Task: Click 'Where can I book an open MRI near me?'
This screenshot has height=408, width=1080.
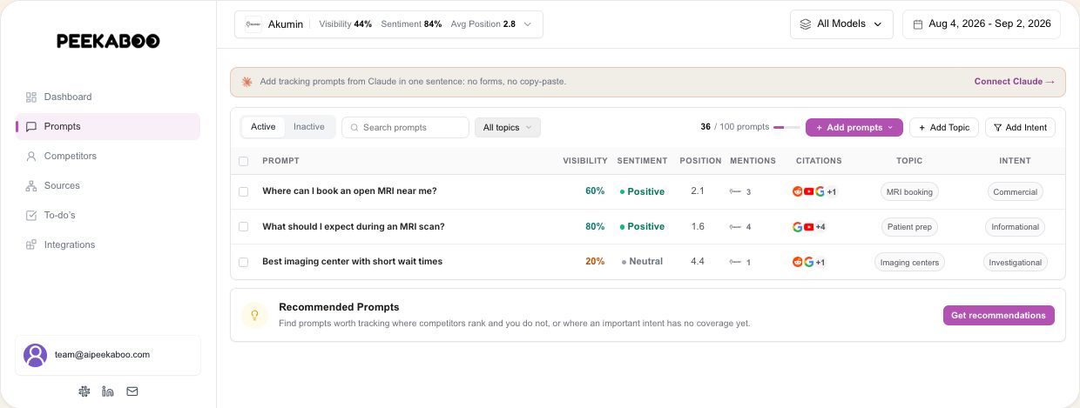Action: [x=349, y=191]
